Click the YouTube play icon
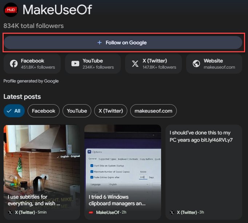248x223 pixels. pos(75,64)
